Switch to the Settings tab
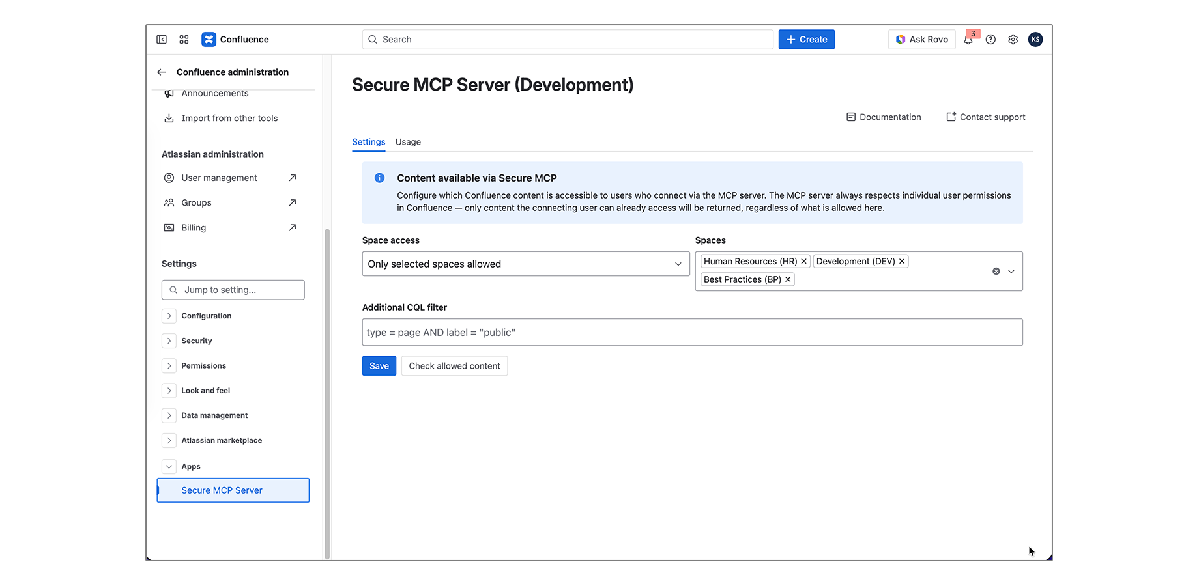The width and height of the screenshot is (1199, 586). [x=369, y=142]
